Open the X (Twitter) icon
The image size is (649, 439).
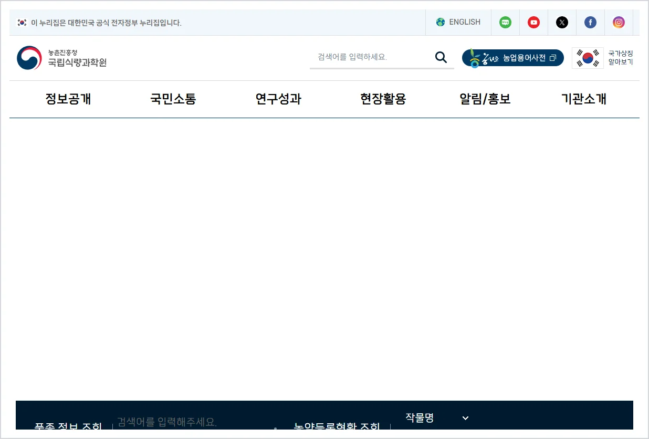point(562,23)
